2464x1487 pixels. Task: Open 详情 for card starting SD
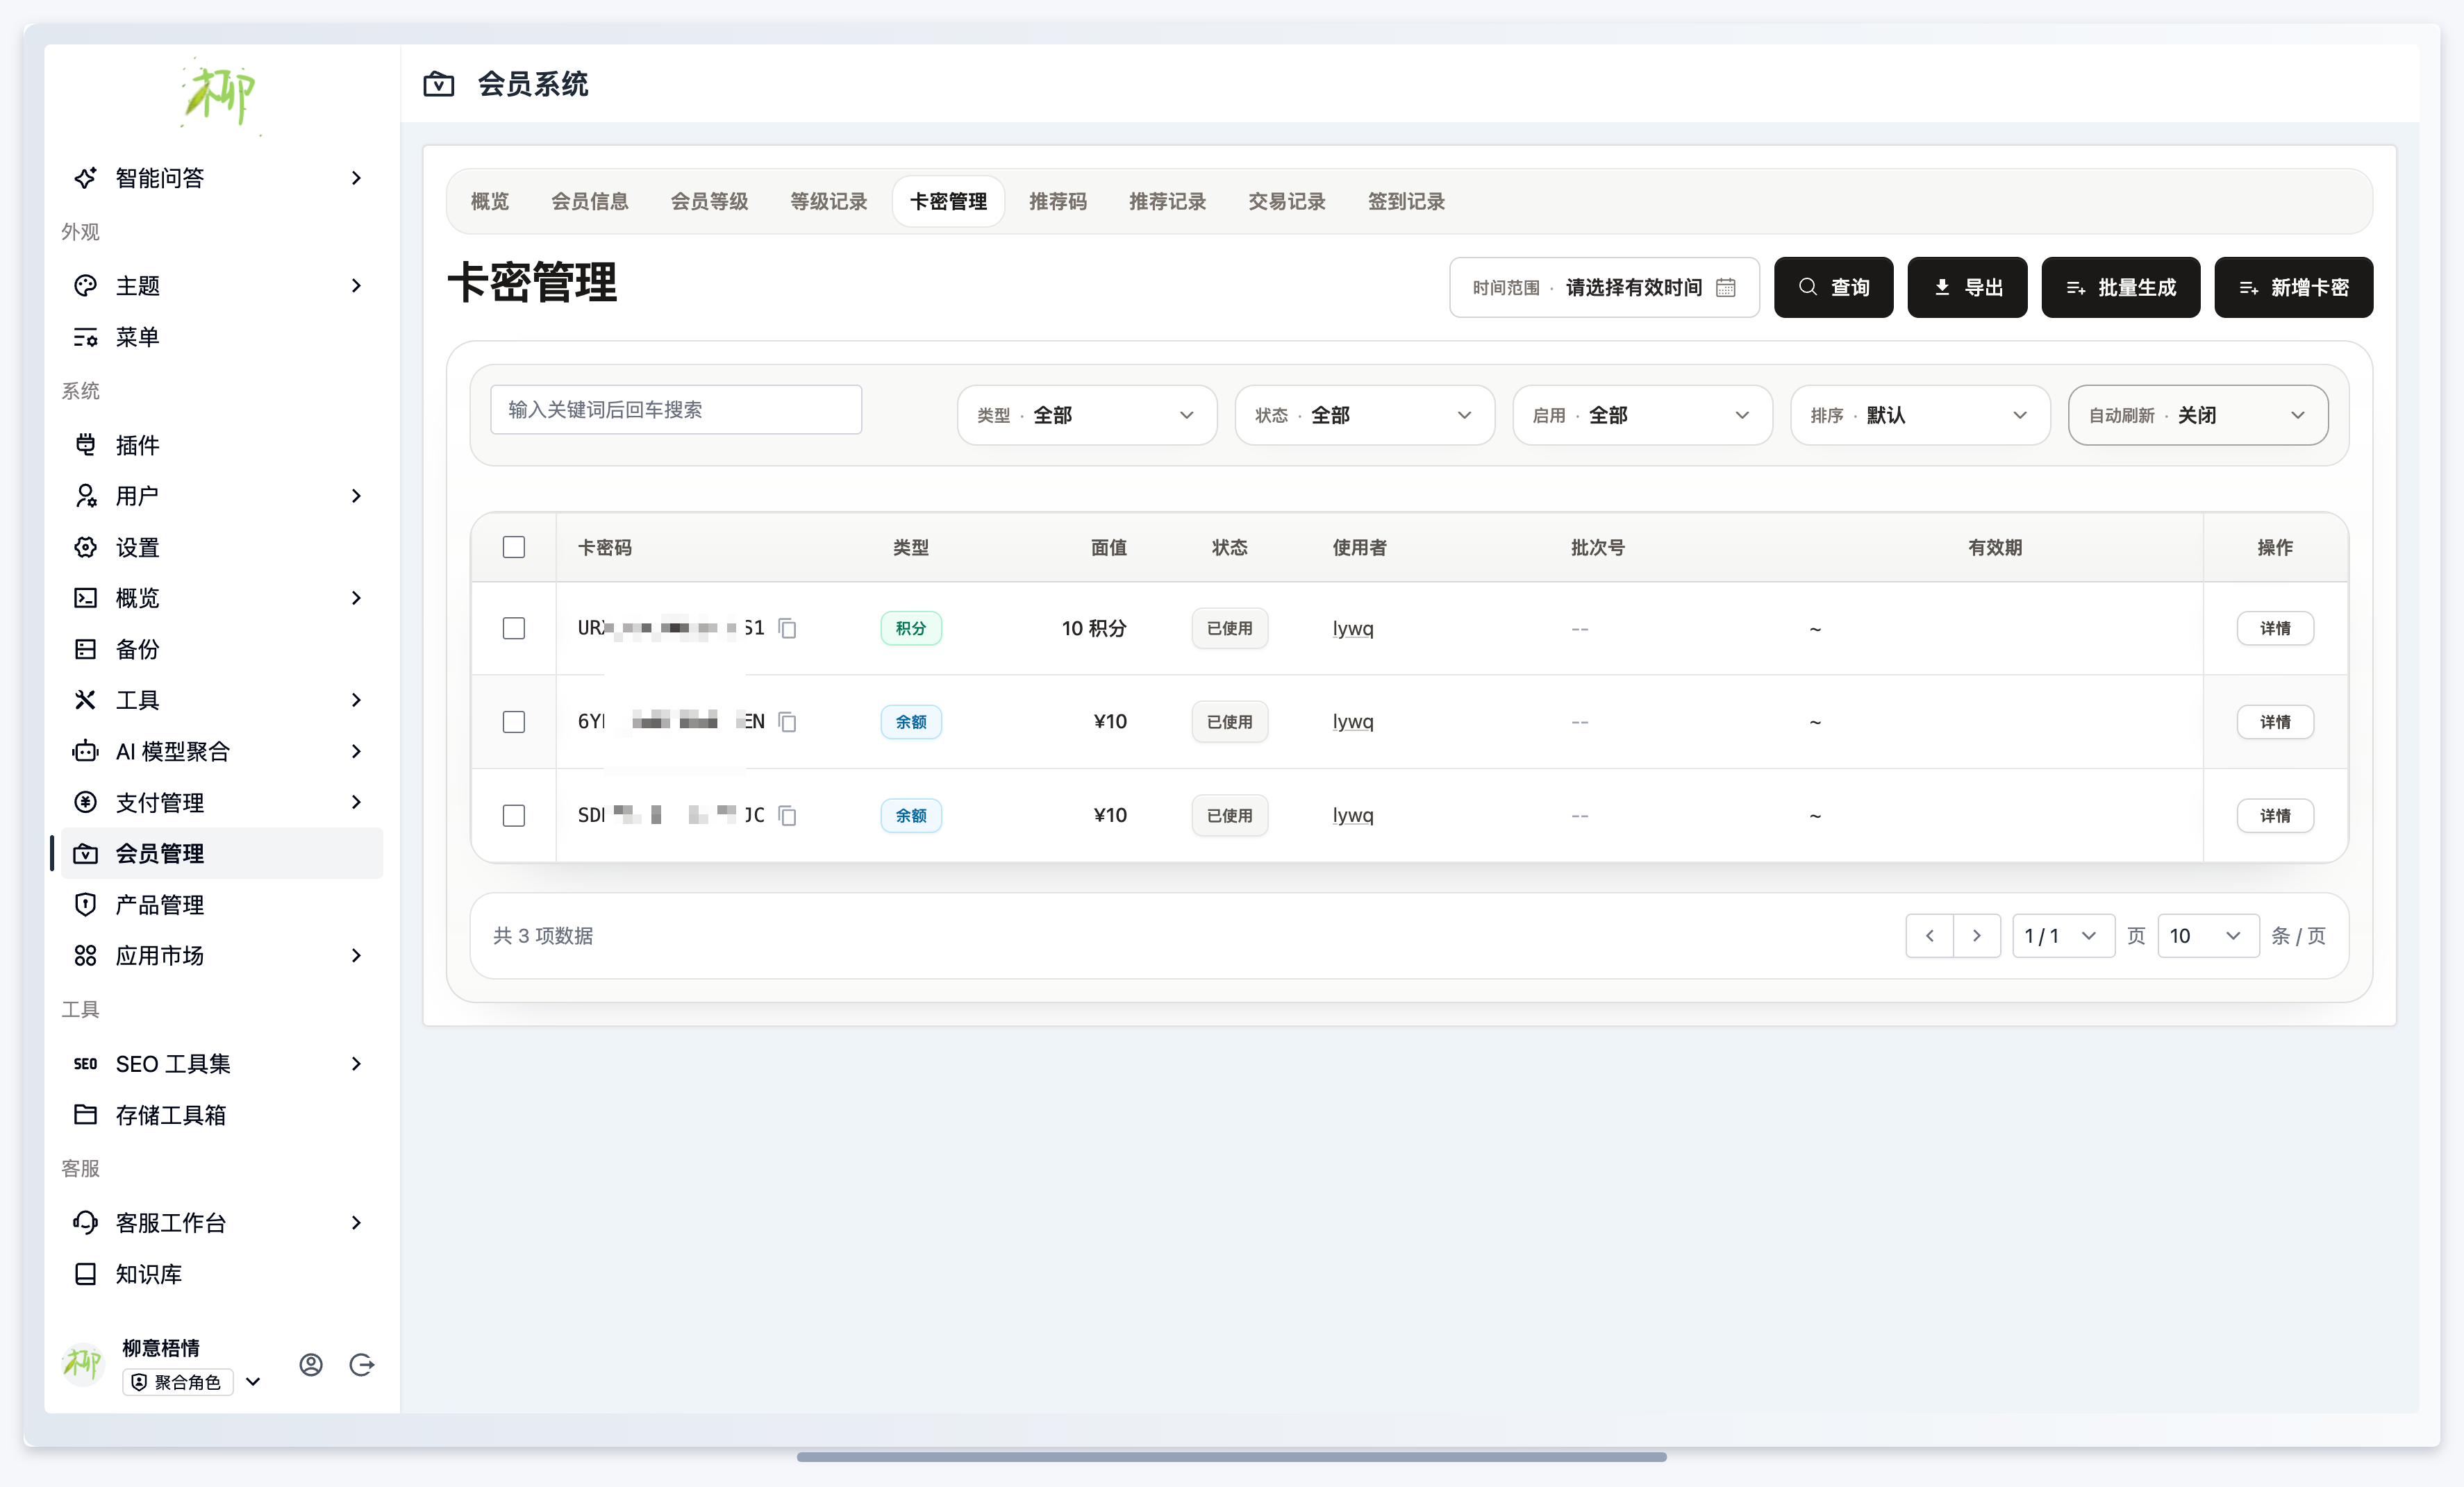tap(2275, 816)
